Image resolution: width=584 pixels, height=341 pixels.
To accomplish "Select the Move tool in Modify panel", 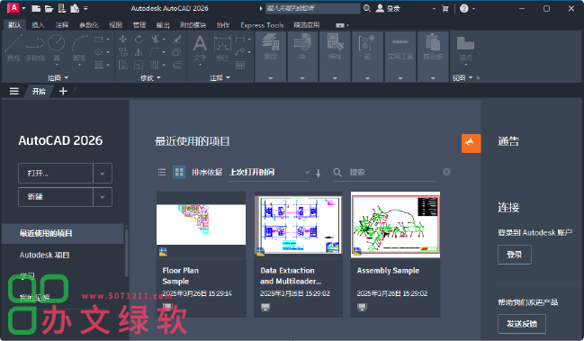I will tap(123, 39).
